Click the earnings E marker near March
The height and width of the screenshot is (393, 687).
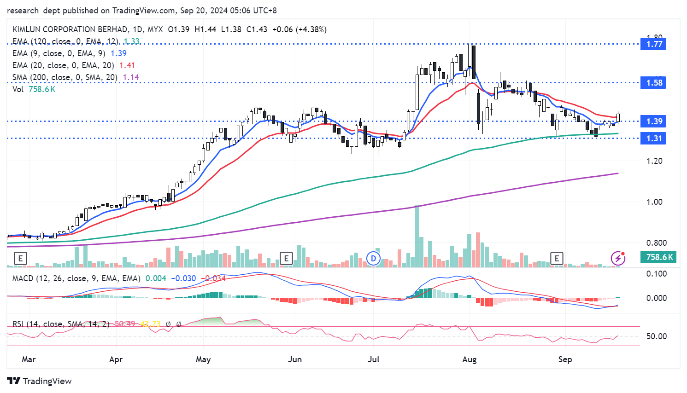coord(20,259)
